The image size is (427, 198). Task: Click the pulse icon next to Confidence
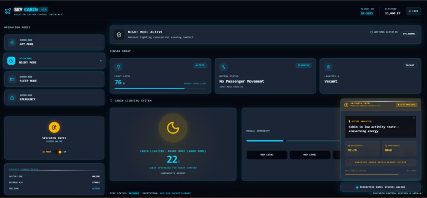point(386,146)
